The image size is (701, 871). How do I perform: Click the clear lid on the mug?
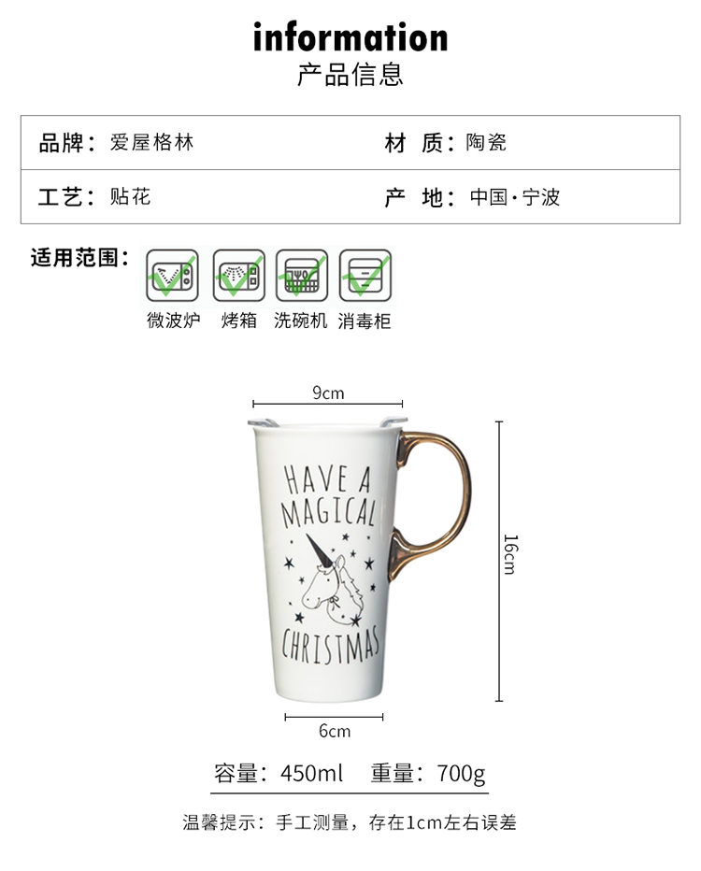coord(327,423)
